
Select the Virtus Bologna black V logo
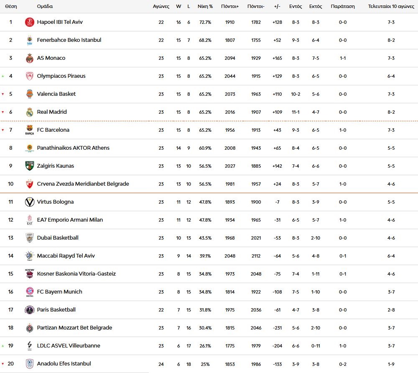click(29, 202)
